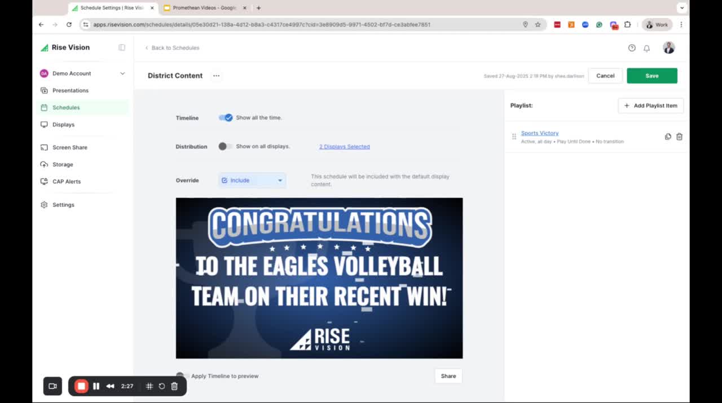This screenshot has height=403, width=722.
Task: Toggle Timeline show all the time
Action: click(226, 118)
